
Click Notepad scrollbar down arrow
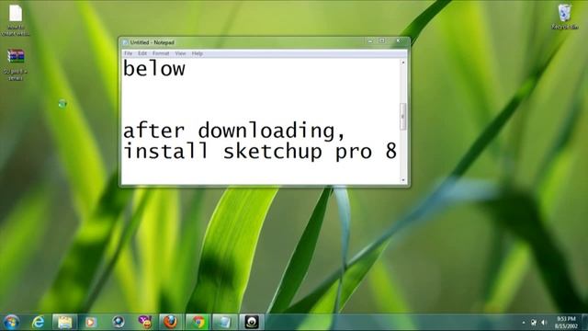tap(403, 180)
